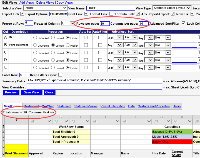Viewport: 200px width, 158px height.
Task: Select UnLocked radio for Print Statement row
Action: click(x=35, y=45)
